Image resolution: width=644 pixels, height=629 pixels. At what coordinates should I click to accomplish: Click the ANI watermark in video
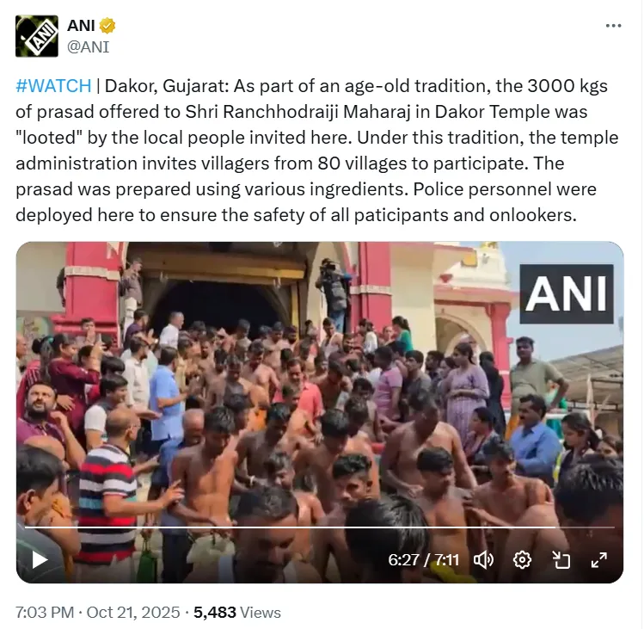click(567, 293)
